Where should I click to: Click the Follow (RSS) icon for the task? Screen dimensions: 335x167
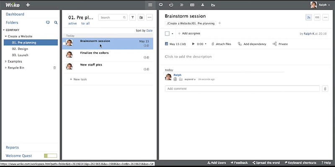(309, 17)
